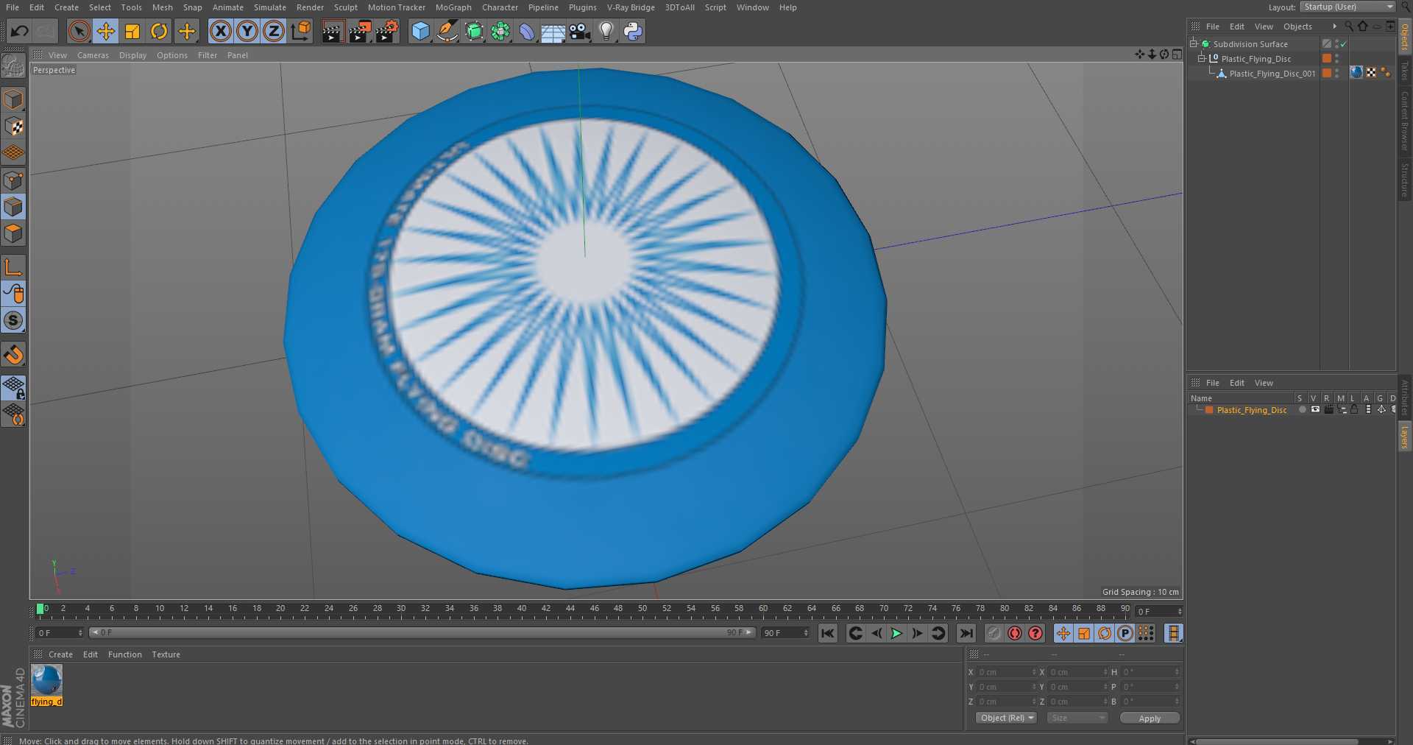Go to start of animation
1413x745 pixels.
[828, 633]
